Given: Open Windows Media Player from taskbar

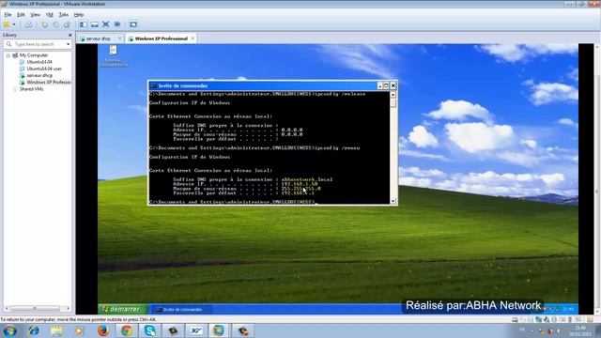Looking at the screenshot, I should tap(79, 330).
